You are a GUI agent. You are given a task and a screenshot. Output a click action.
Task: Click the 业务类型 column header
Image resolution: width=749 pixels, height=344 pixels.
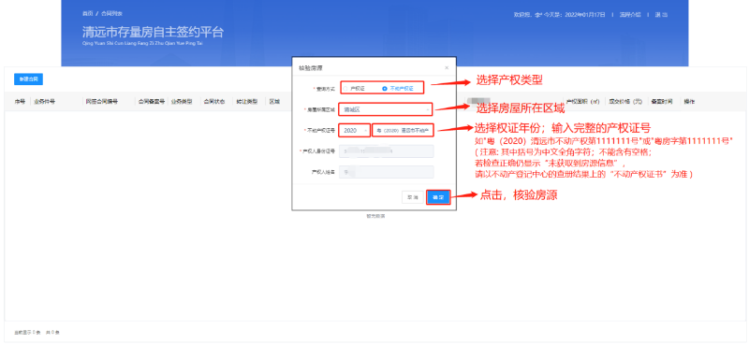(x=182, y=102)
